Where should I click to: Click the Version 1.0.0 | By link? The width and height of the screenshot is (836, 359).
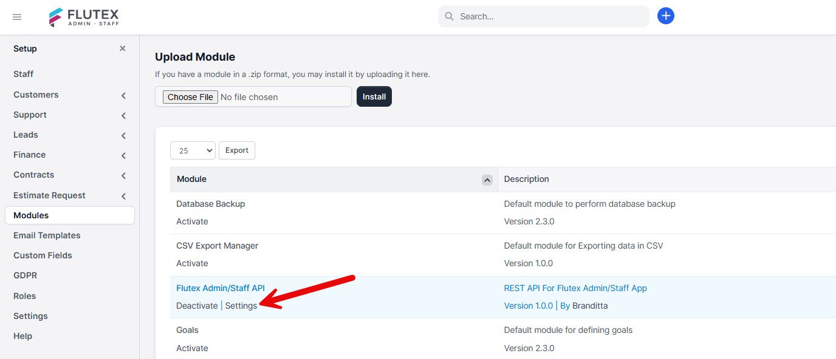pos(537,306)
